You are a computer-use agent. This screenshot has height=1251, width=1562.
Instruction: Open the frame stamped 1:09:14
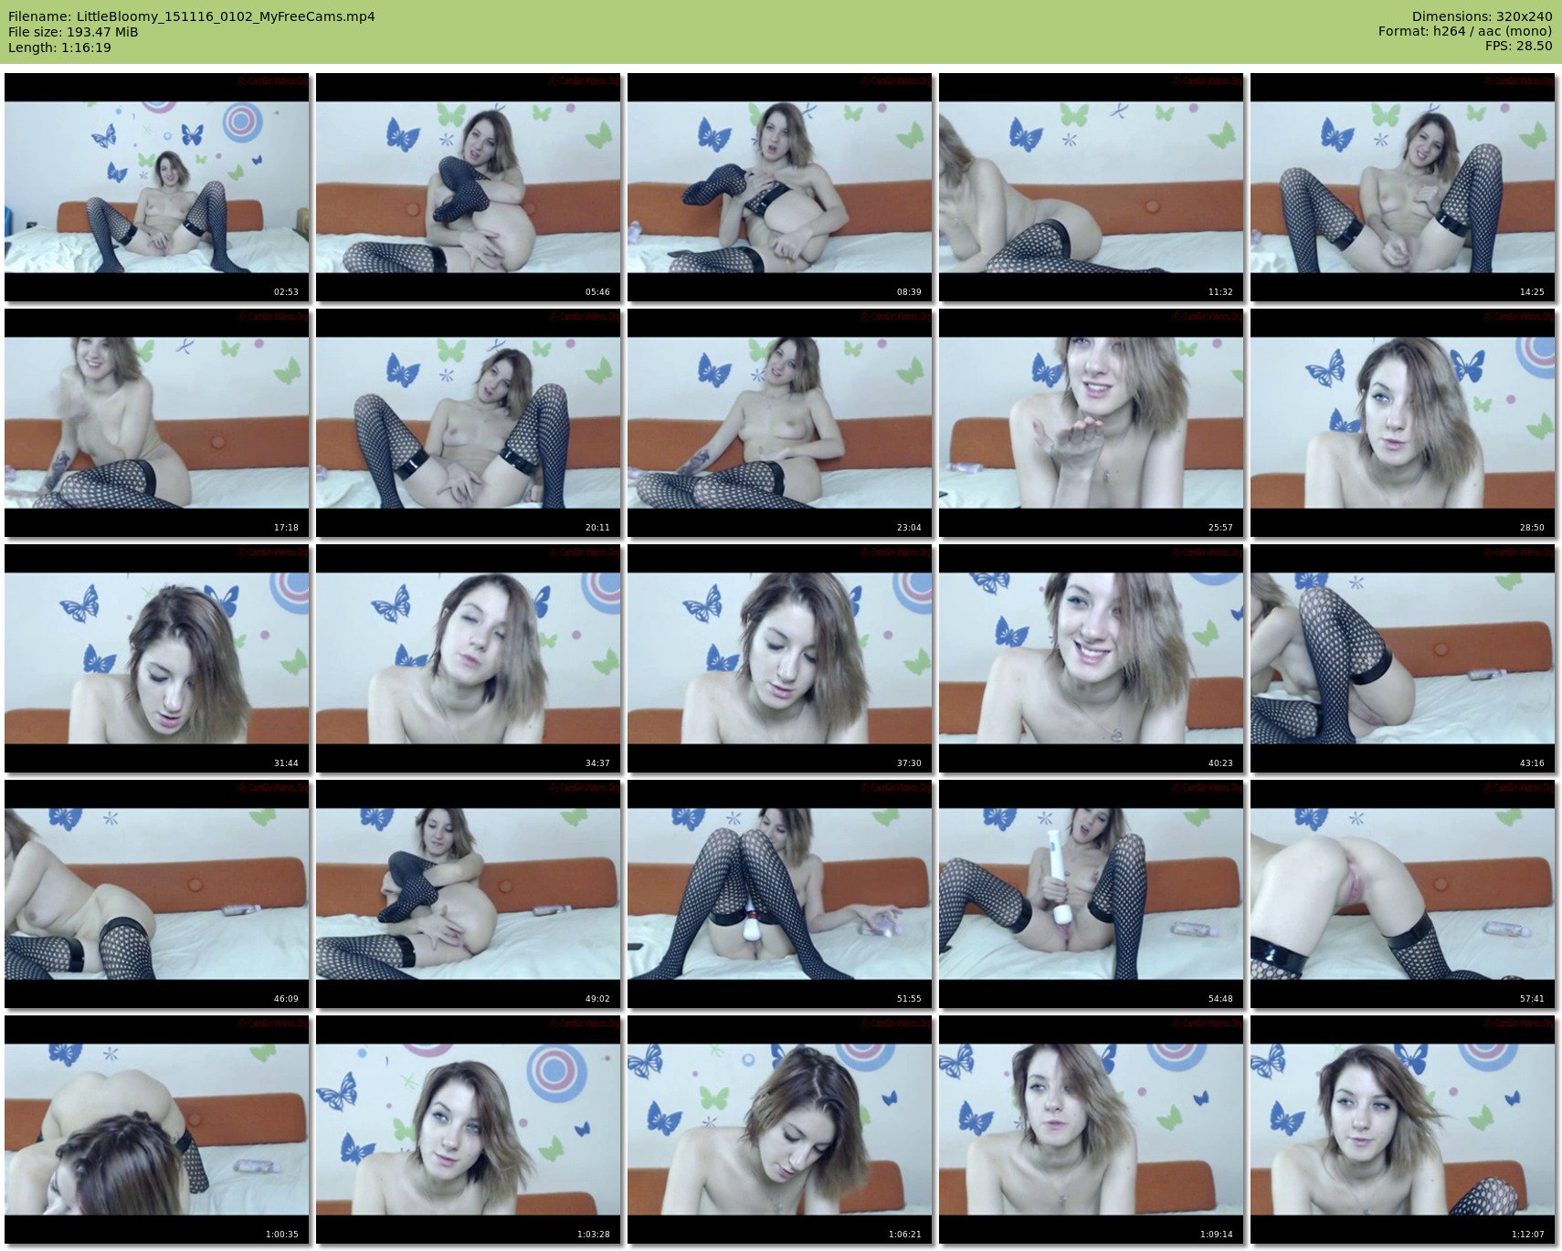pyautogui.click(x=1092, y=1130)
